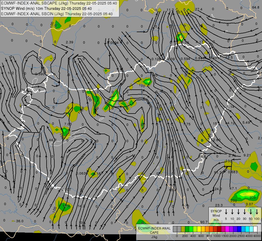Click the 18.8 value on the map
The width and height of the screenshot is (262, 241).
[x=202, y=156]
